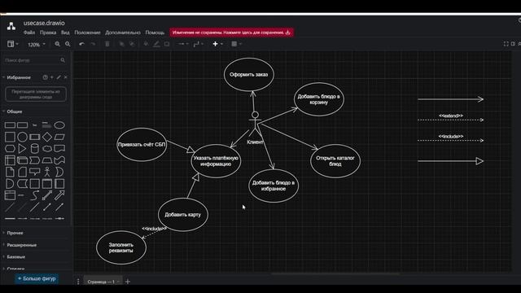Open the connection arrow style dropdown
This screenshot has height=293, width=521.
click(x=183, y=44)
